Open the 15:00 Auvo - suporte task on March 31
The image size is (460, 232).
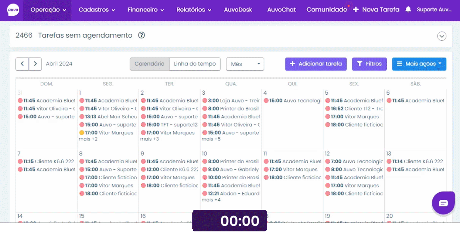tap(46, 117)
